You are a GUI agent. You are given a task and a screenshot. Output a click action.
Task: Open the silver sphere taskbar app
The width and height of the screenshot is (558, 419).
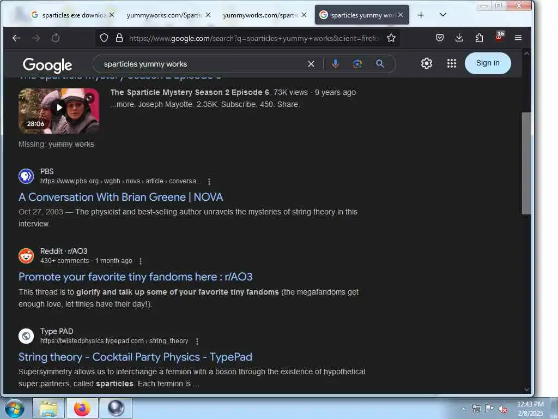[116, 409]
